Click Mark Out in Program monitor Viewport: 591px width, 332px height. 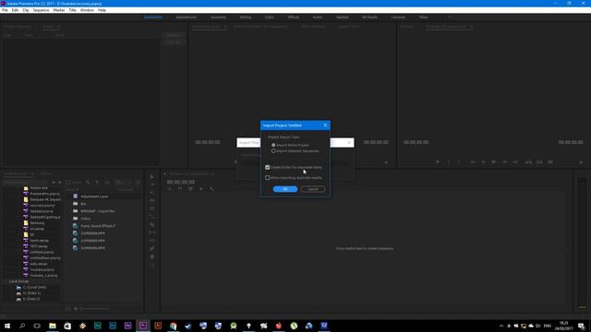tap(459, 162)
